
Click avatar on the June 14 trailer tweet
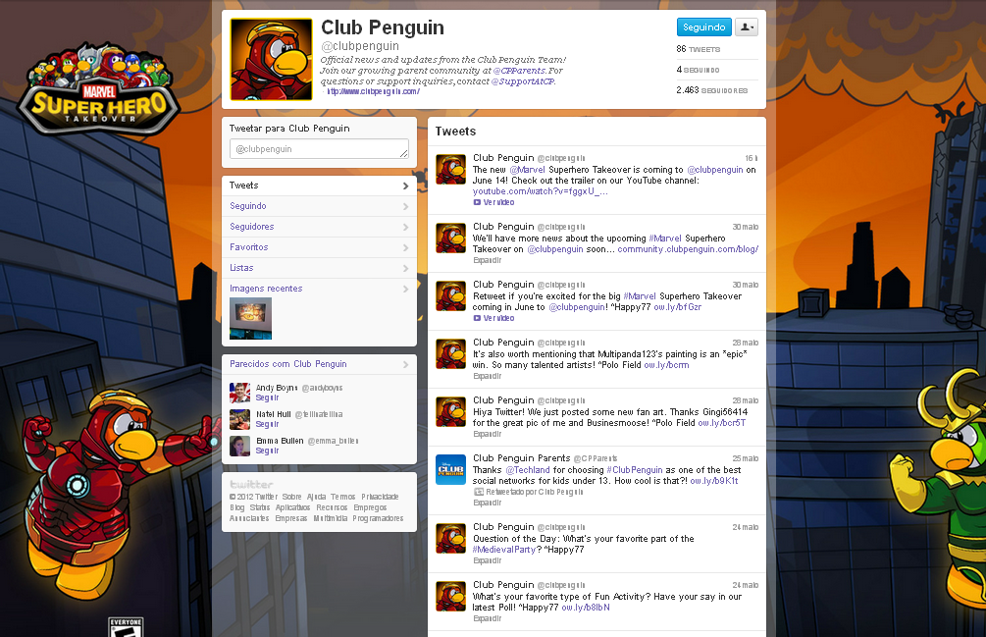point(451,169)
